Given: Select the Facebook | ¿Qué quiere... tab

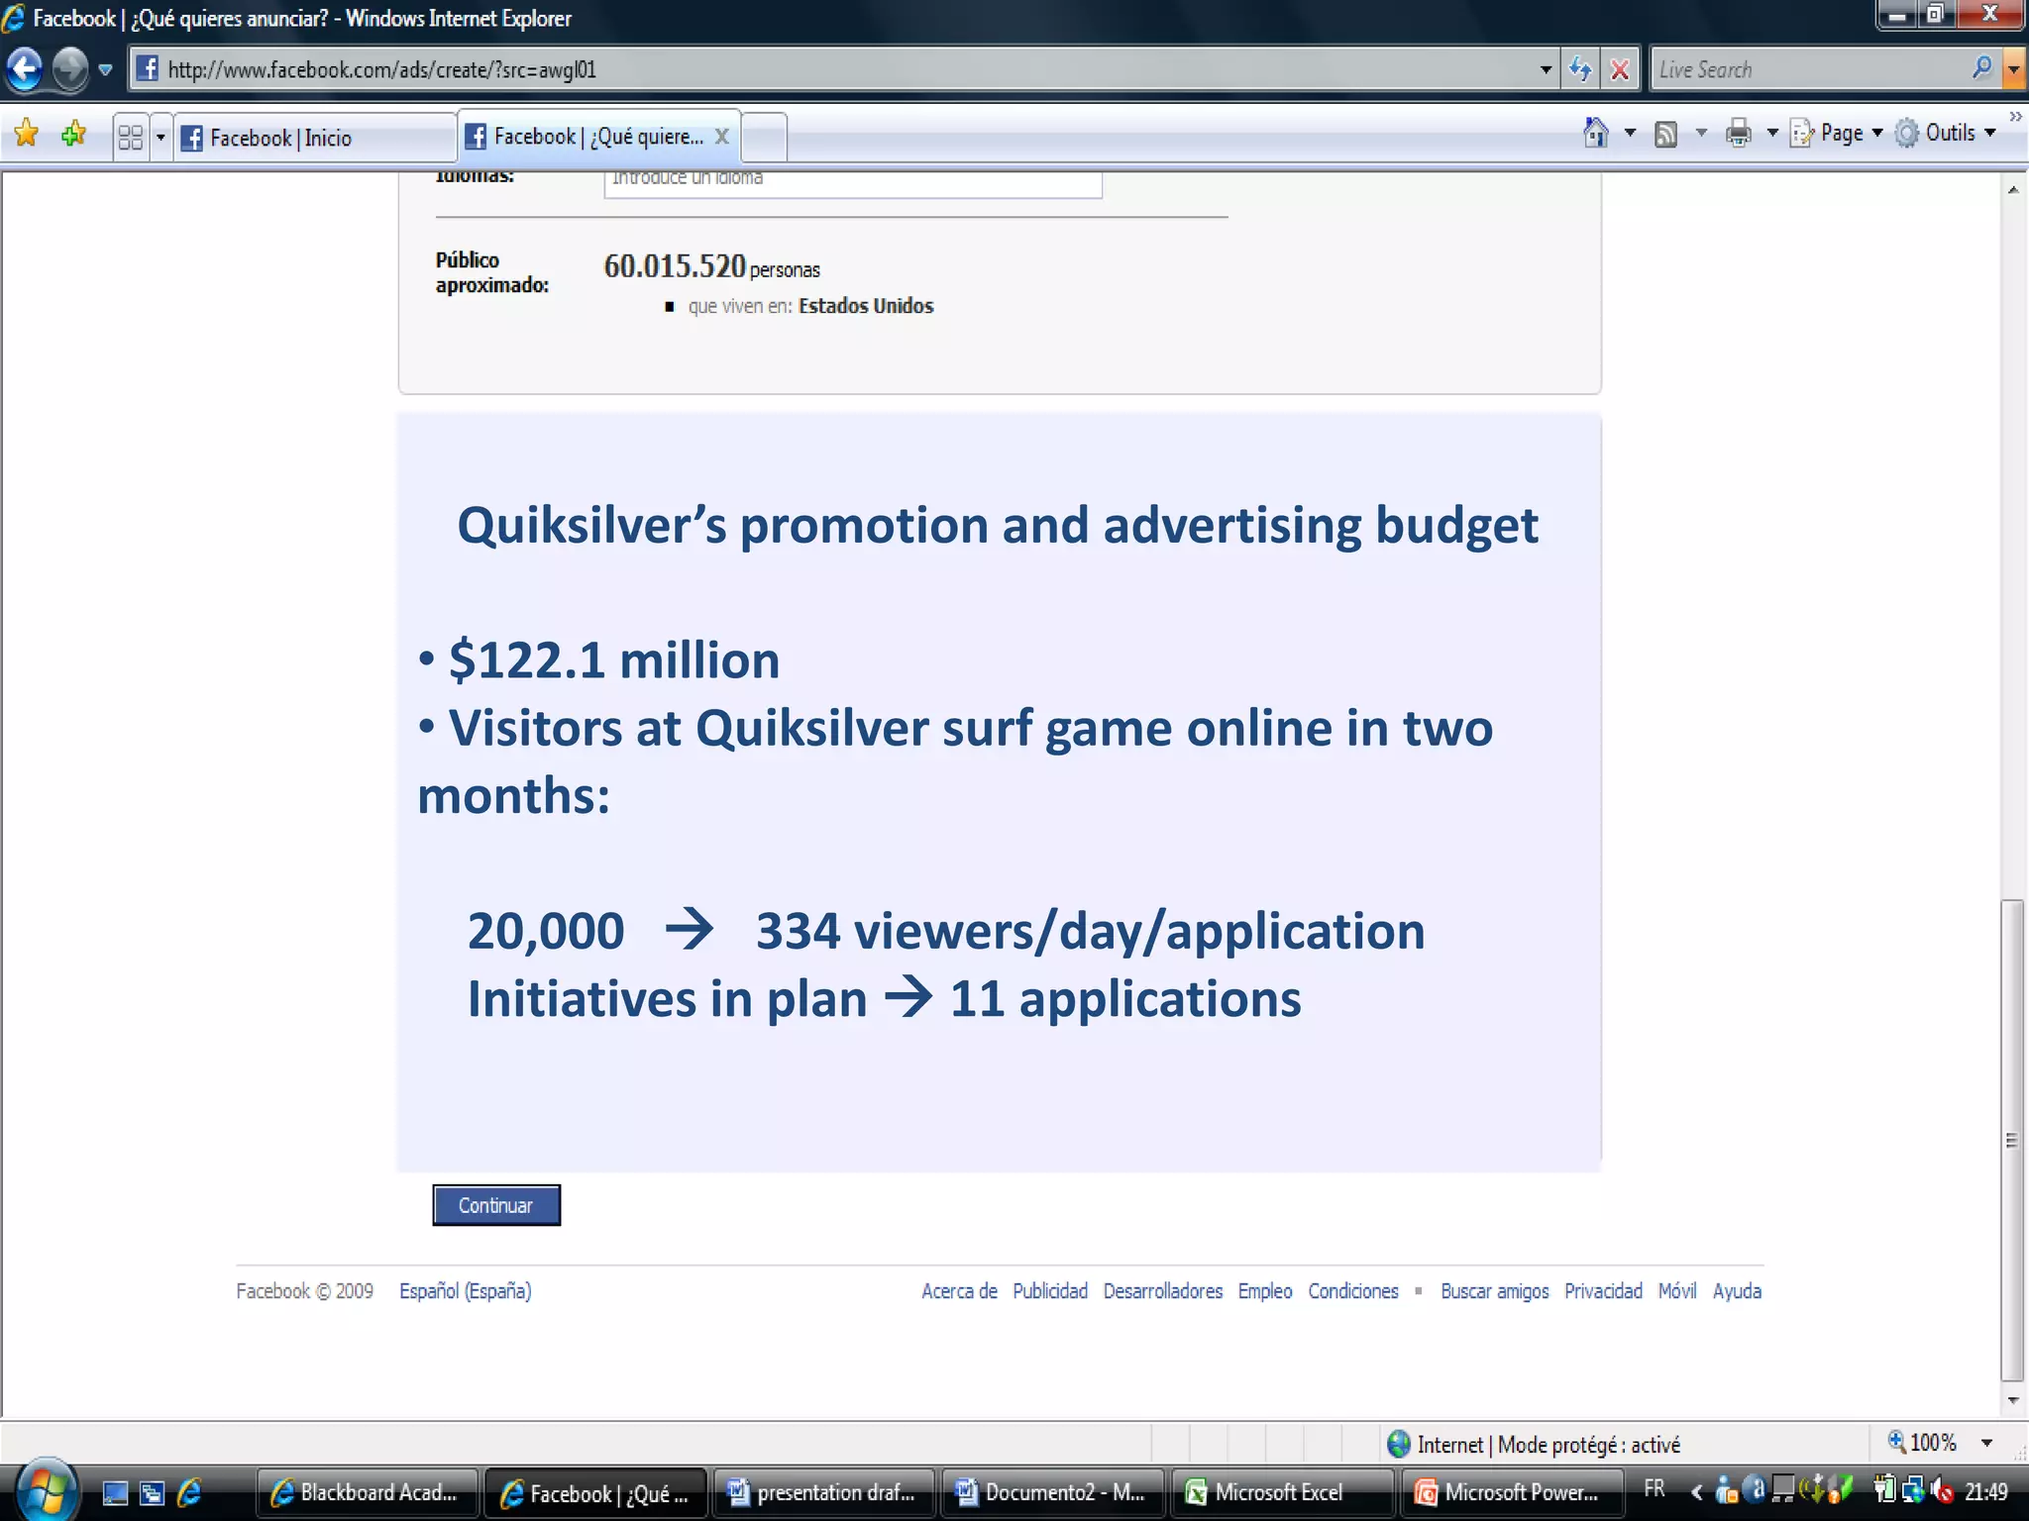Looking at the screenshot, I should tap(585, 136).
